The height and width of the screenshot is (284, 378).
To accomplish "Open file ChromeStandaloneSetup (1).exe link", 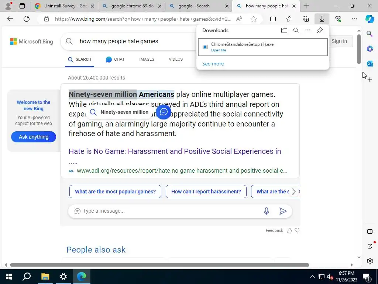I will tap(219, 50).
